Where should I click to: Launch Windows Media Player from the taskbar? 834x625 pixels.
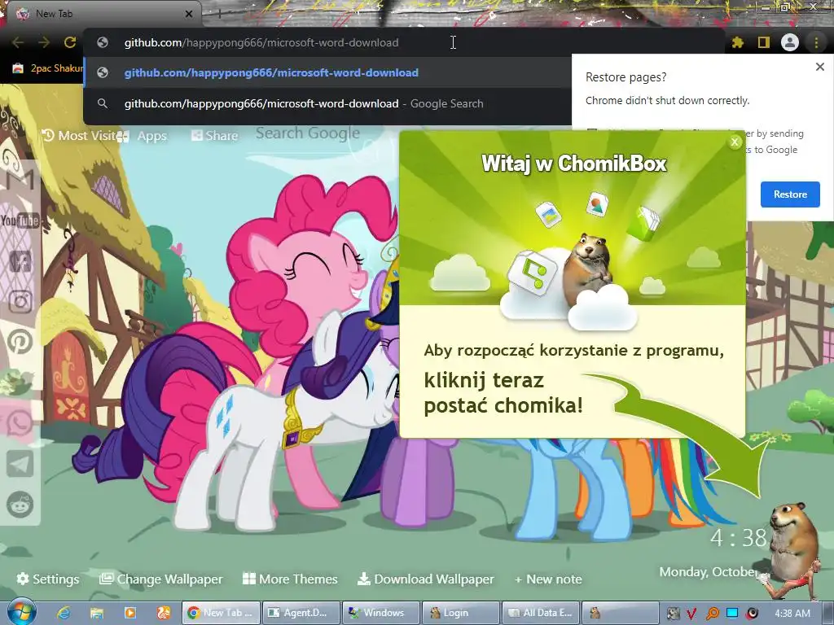(129, 613)
